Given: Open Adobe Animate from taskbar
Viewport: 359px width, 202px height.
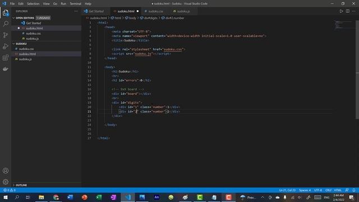Looking at the screenshot, I should 157,197.
